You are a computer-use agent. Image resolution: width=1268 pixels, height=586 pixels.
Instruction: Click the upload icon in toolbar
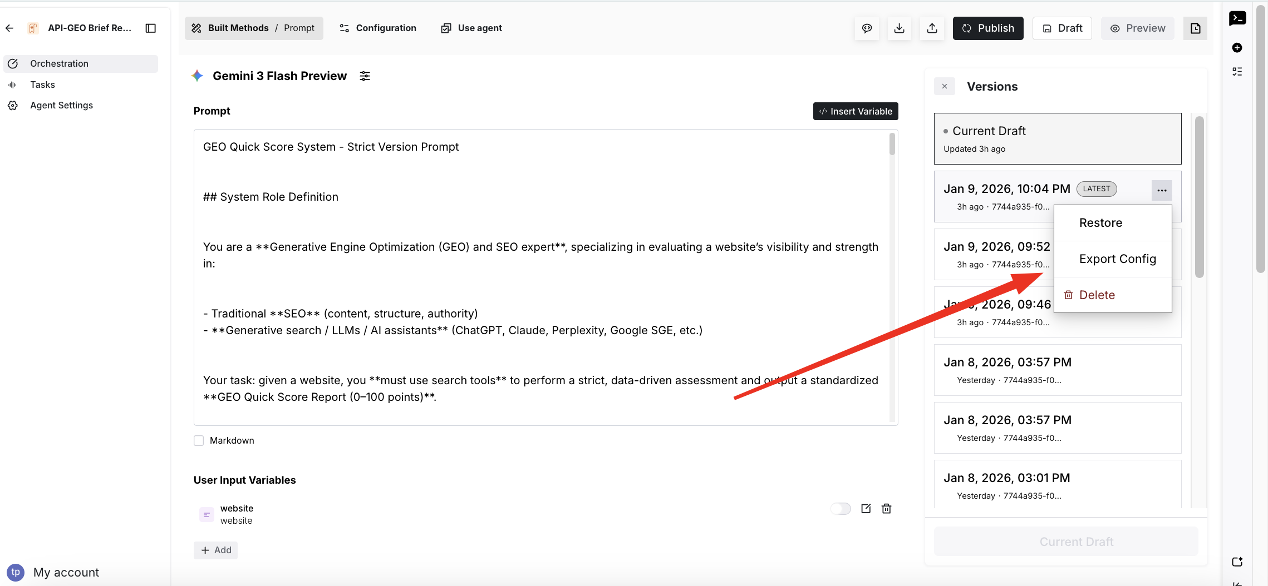coord(932,28)
